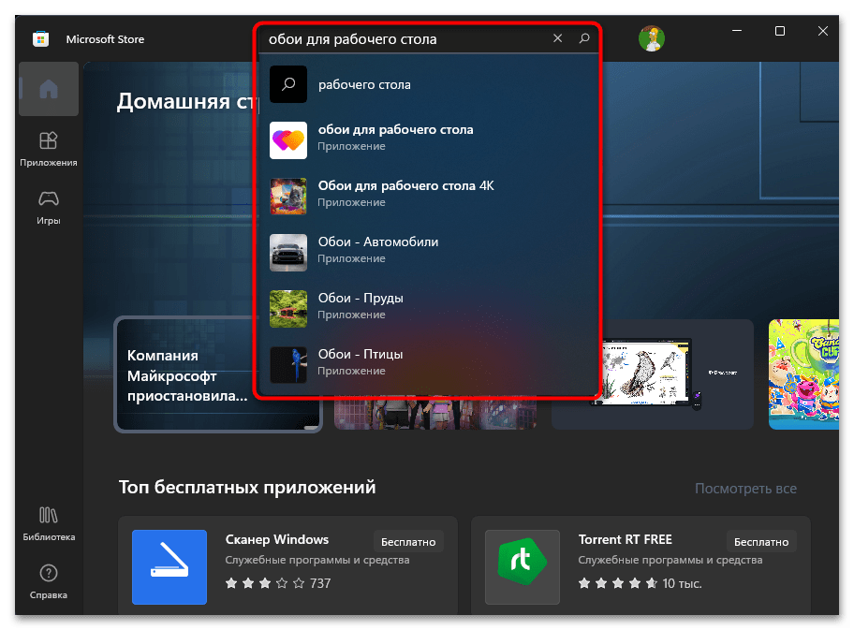The image size is (854, 630).
Task: Minimize the Microsoft Store window
Action: point(737,31)
